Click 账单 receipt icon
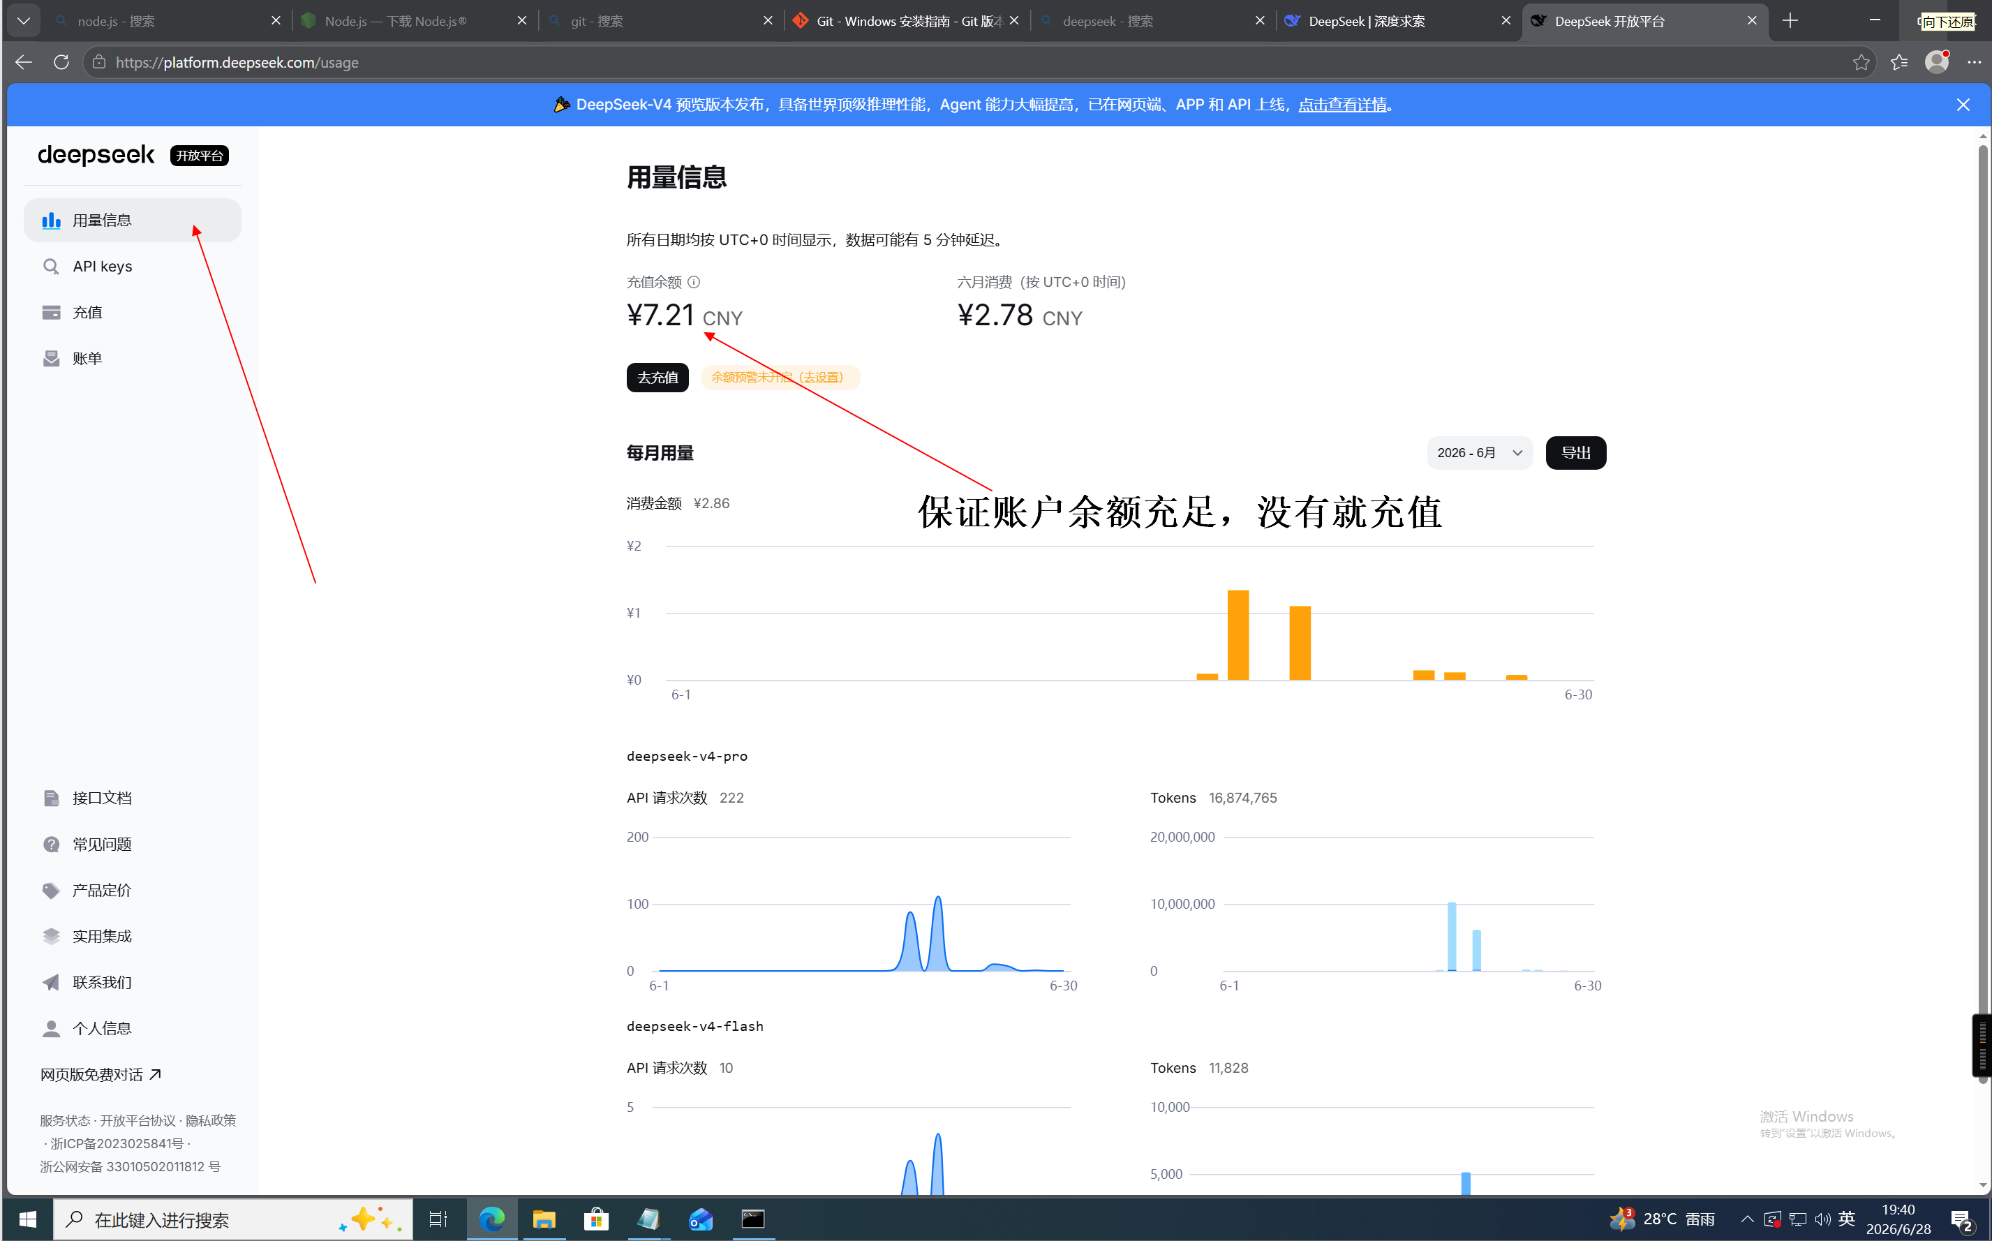This screenshot has height=1241, width=1992. [51, 358]
